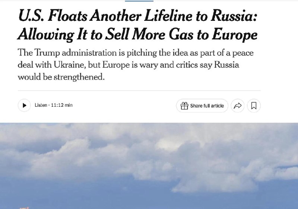Image resolution: width=298 pixels, height=209 pixels.
Task: Click the divider line below the summary
Action: pyautogui.click(x=139, y=90)
